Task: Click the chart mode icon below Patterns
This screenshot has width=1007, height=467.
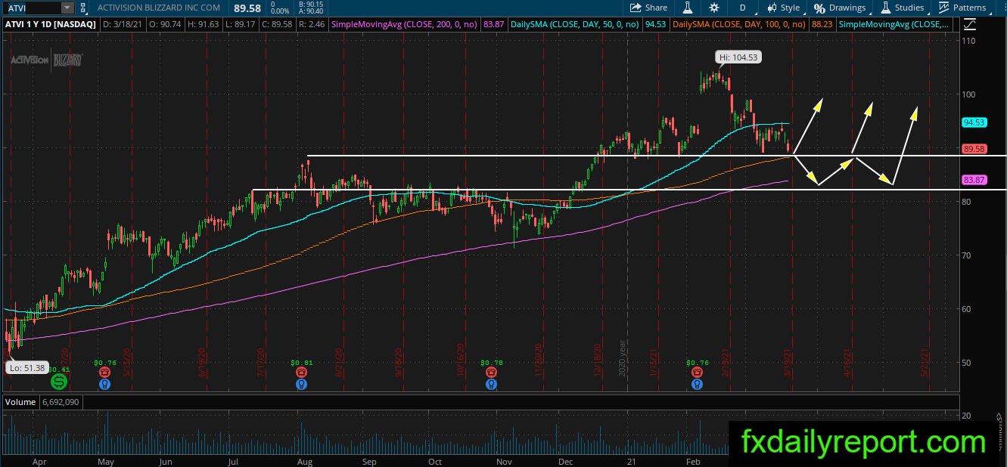Action: coord(970,24)
